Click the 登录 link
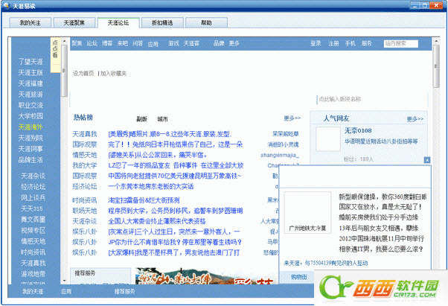448x306 pixels. [316, 43]
